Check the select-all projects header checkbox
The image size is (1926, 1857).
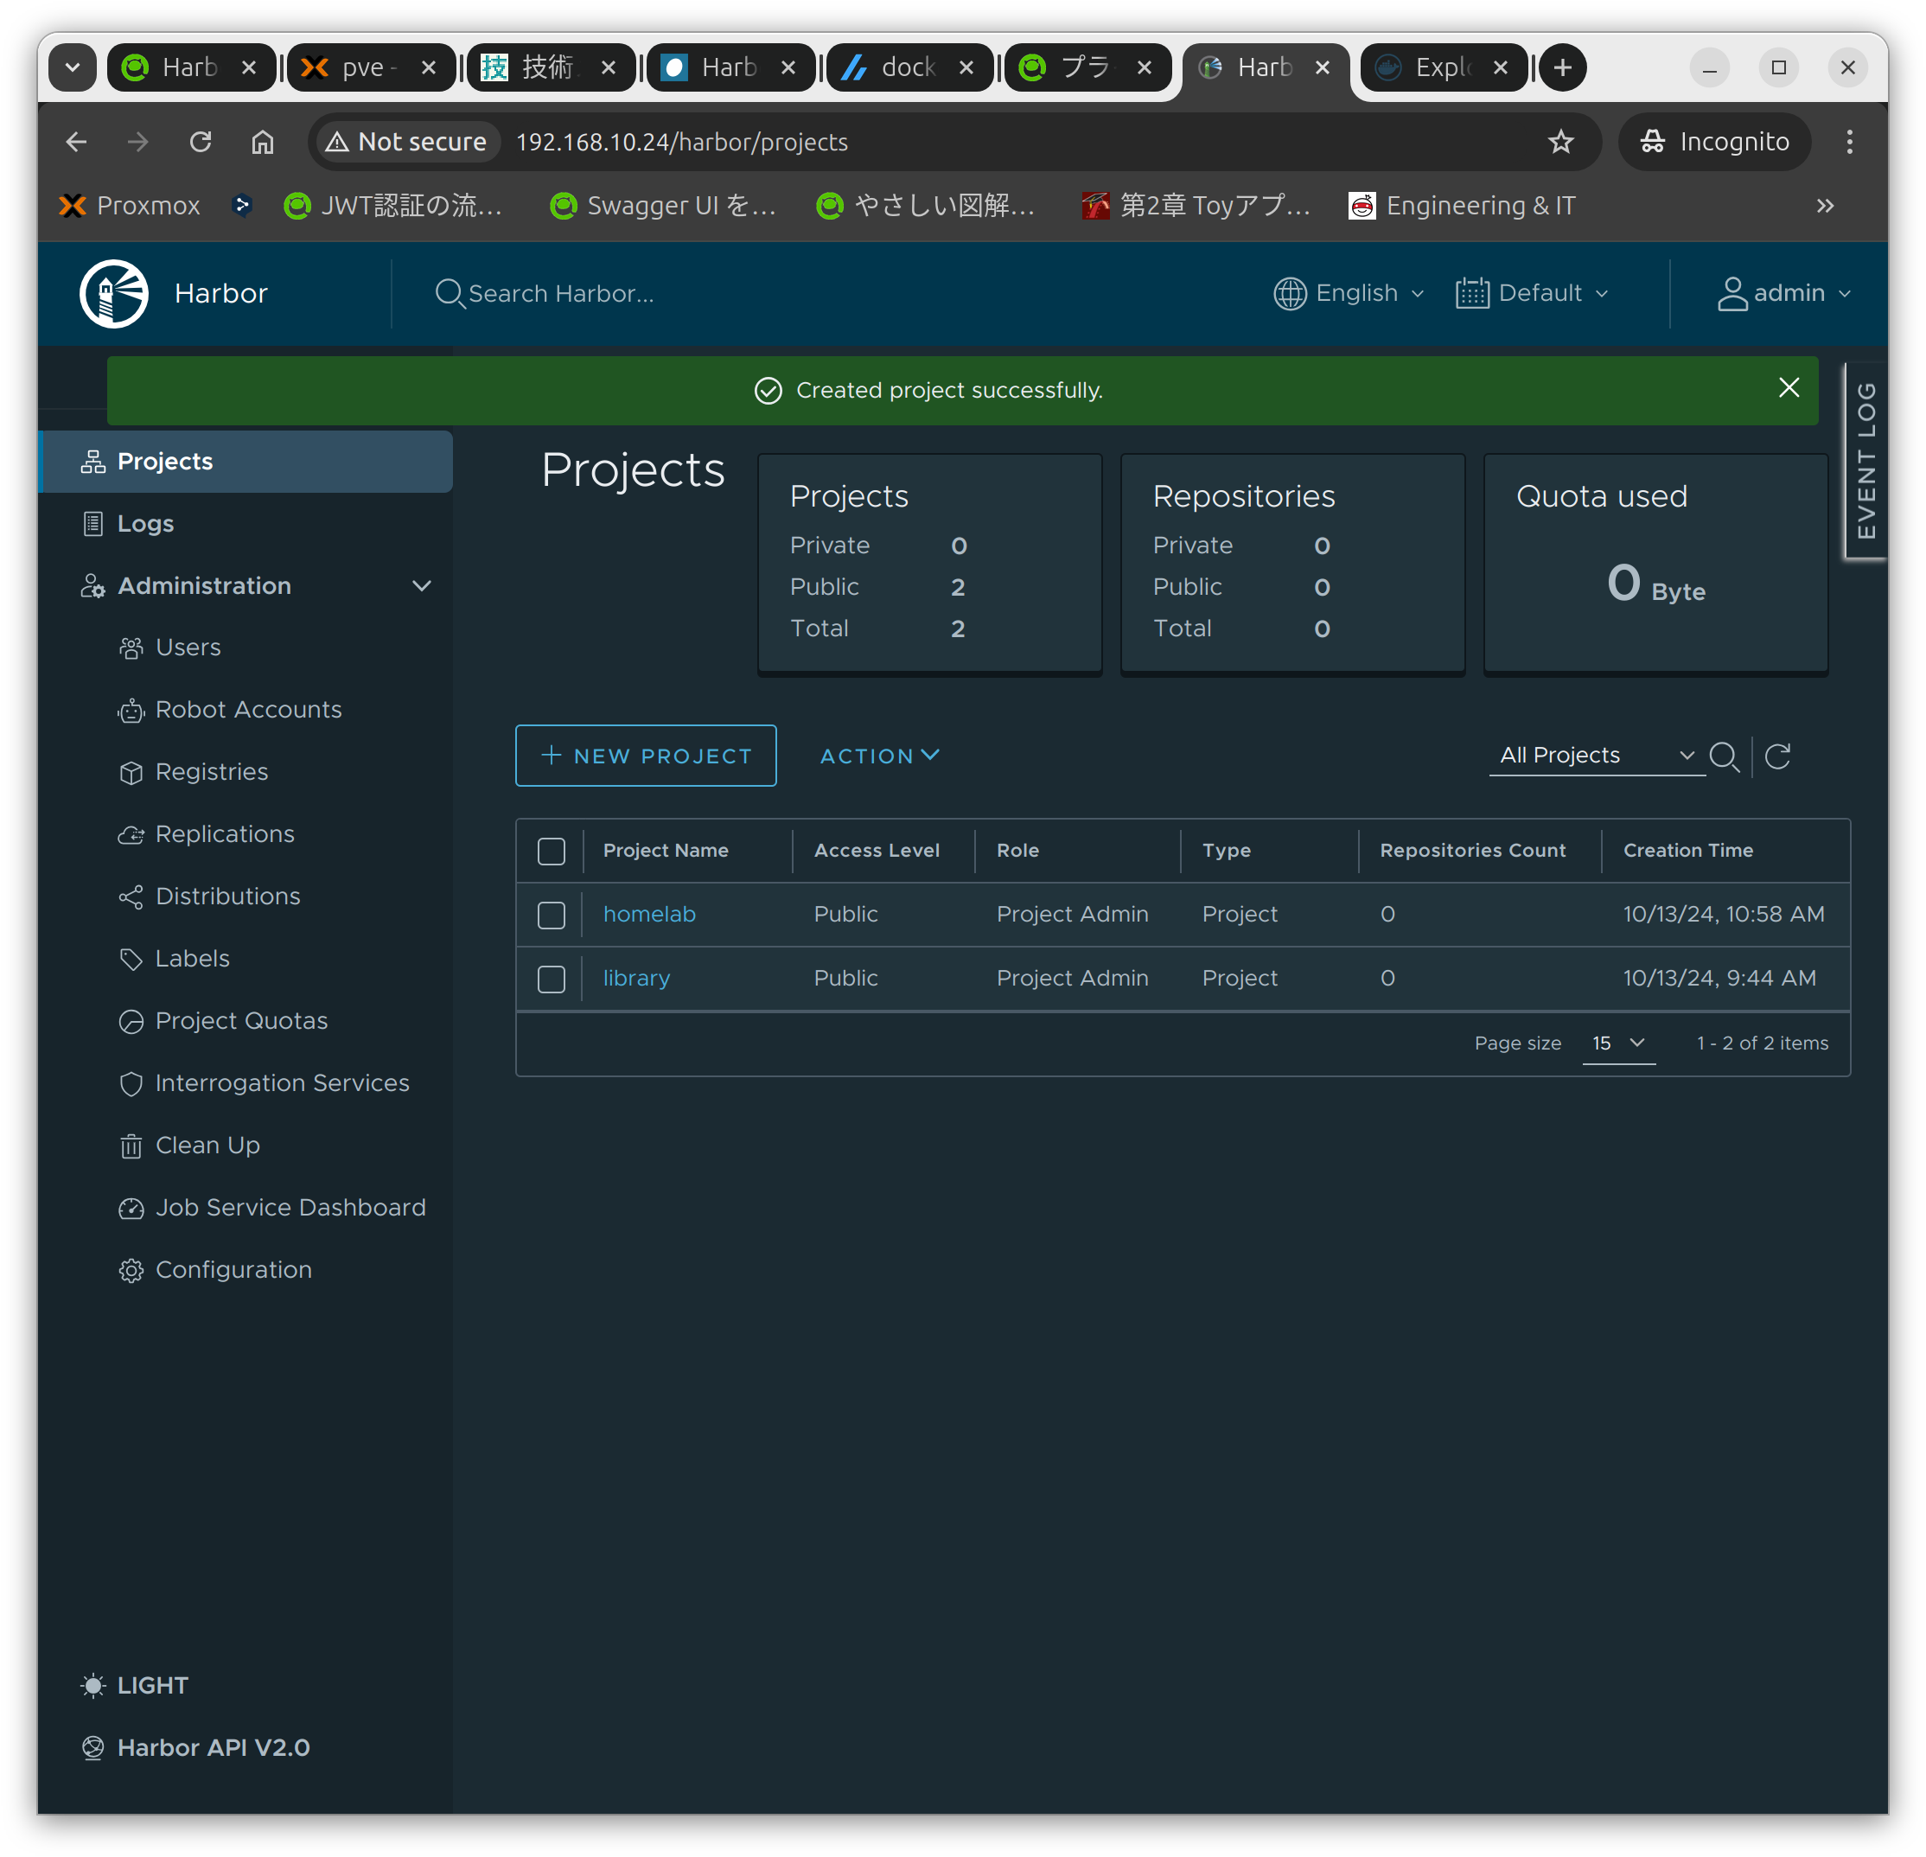click(x=552, y=851)
